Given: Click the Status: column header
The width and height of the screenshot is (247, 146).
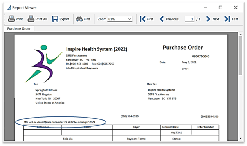Looking at the screenshot, I should tap(177, 139).
